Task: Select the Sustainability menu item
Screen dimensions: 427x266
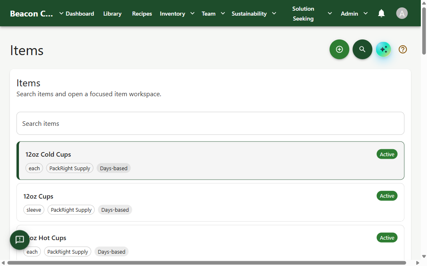Action: [x=249, y=14]
